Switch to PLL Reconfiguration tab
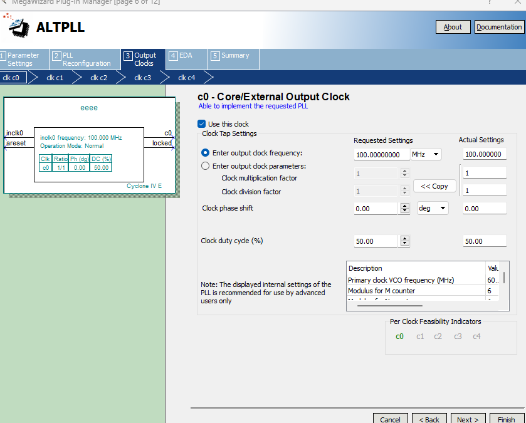Viewport: 526px width, 423px height. coord(85,60)
